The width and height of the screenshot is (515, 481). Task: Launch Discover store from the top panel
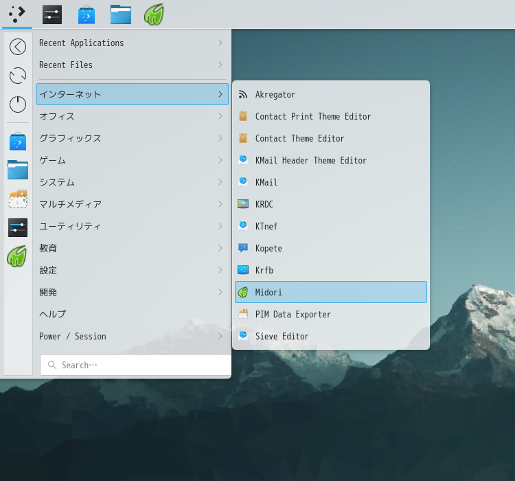[87, 15]
